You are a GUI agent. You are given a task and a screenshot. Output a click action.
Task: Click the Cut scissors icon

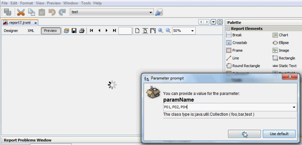21,12
